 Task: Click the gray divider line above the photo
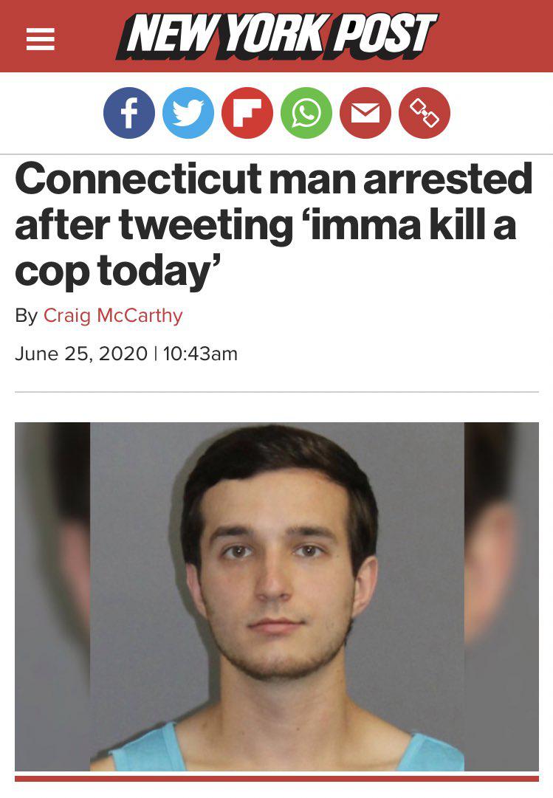tap(277, 392)
